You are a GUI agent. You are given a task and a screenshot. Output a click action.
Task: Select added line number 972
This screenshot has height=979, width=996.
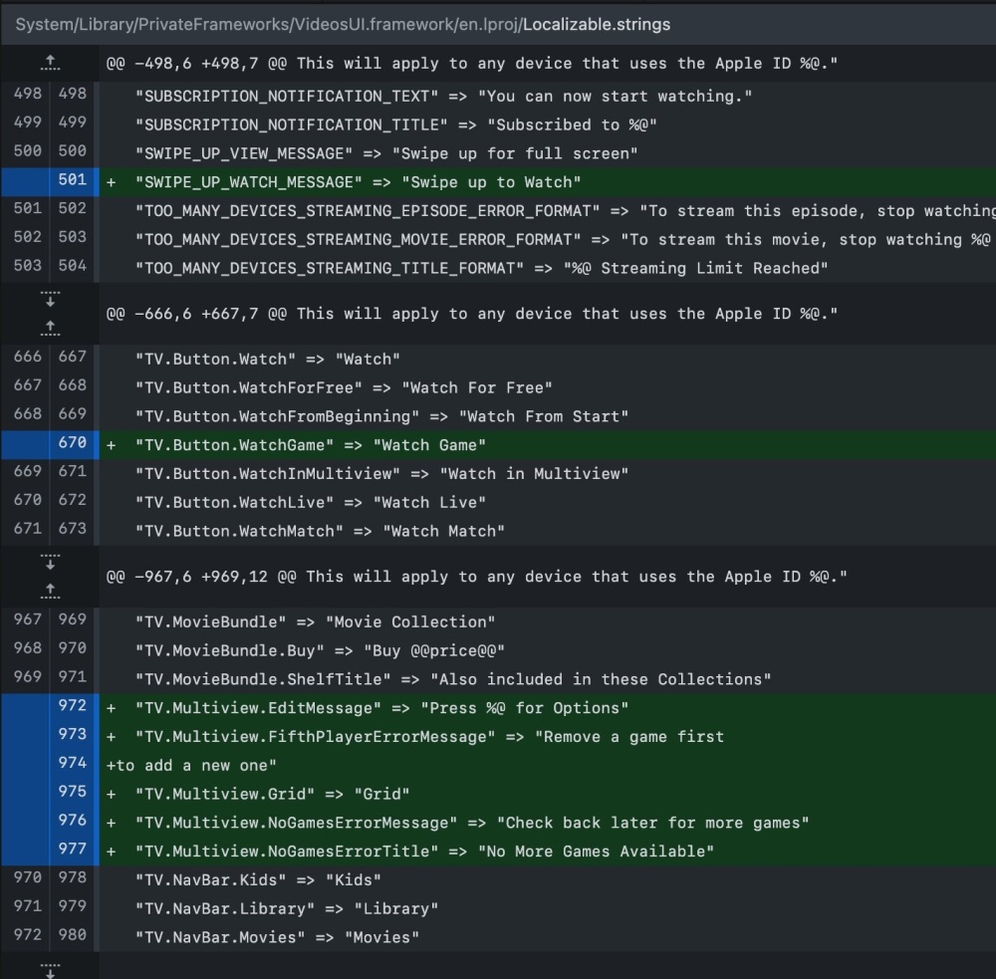click(x=73, y=706)
